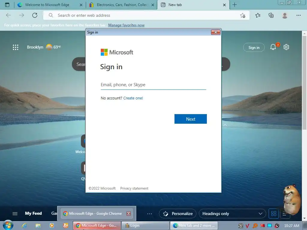The image size is (307, 230).
Task: Open the Login taskbar window
Action: coord(145,226)
